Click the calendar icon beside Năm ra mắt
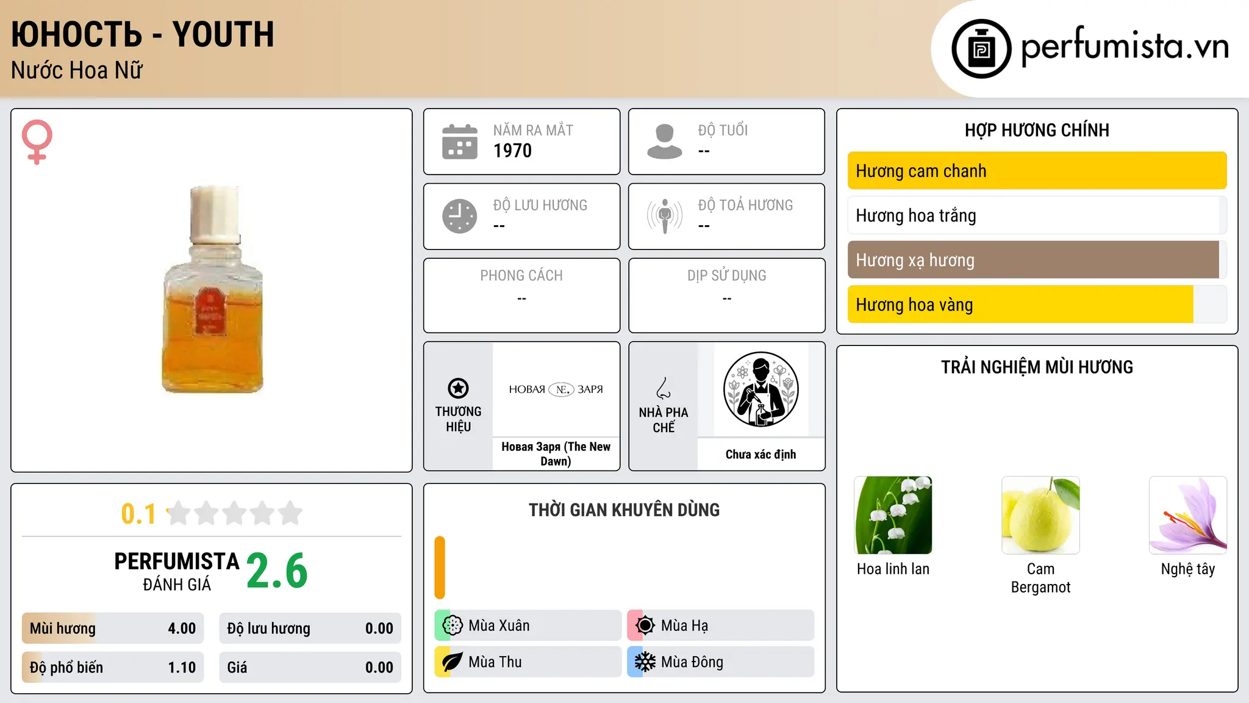This screenshot has width=1249, height=703. pyautogui.click(x=460, y=142)
